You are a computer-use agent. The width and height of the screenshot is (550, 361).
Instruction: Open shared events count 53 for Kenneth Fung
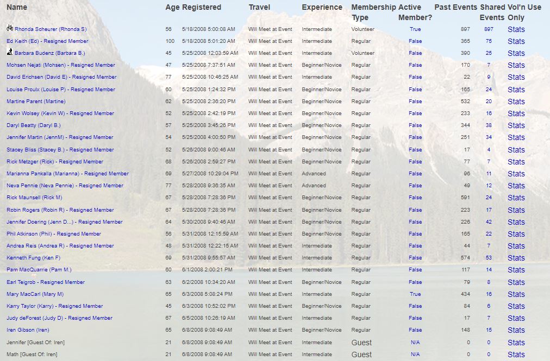pos(489,258)
